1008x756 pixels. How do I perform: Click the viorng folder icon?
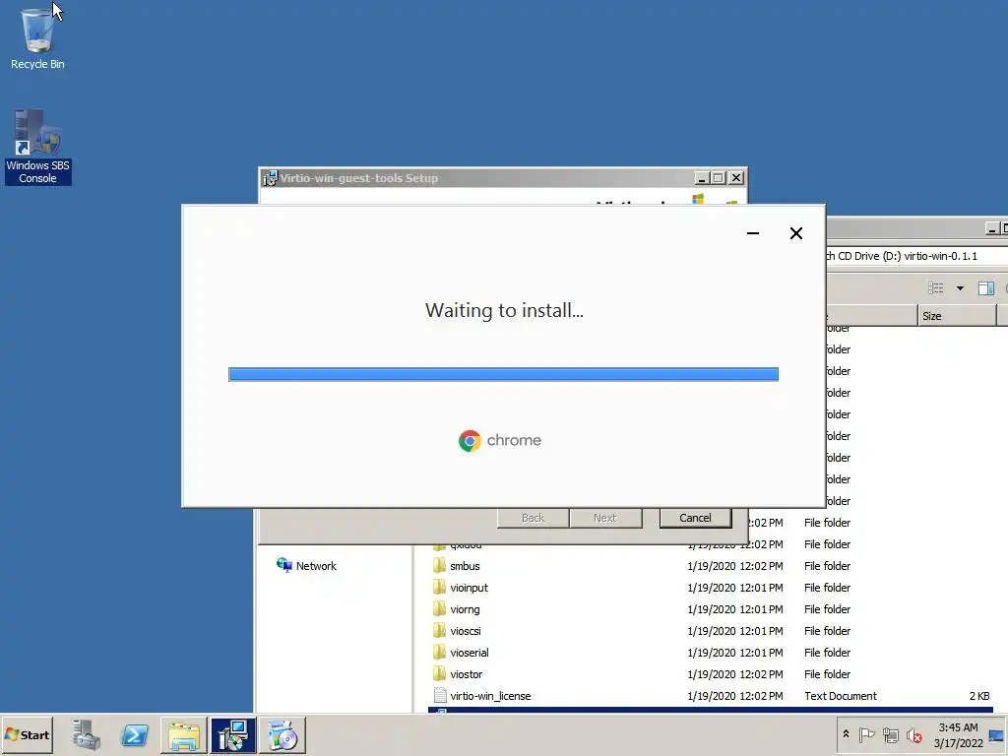click(439, 608)
